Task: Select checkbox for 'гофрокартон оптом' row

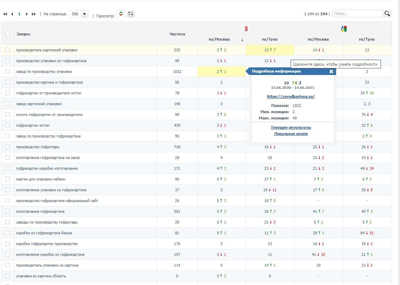Action: 8,125
